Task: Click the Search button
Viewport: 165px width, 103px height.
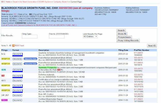Action: [121, 30]
